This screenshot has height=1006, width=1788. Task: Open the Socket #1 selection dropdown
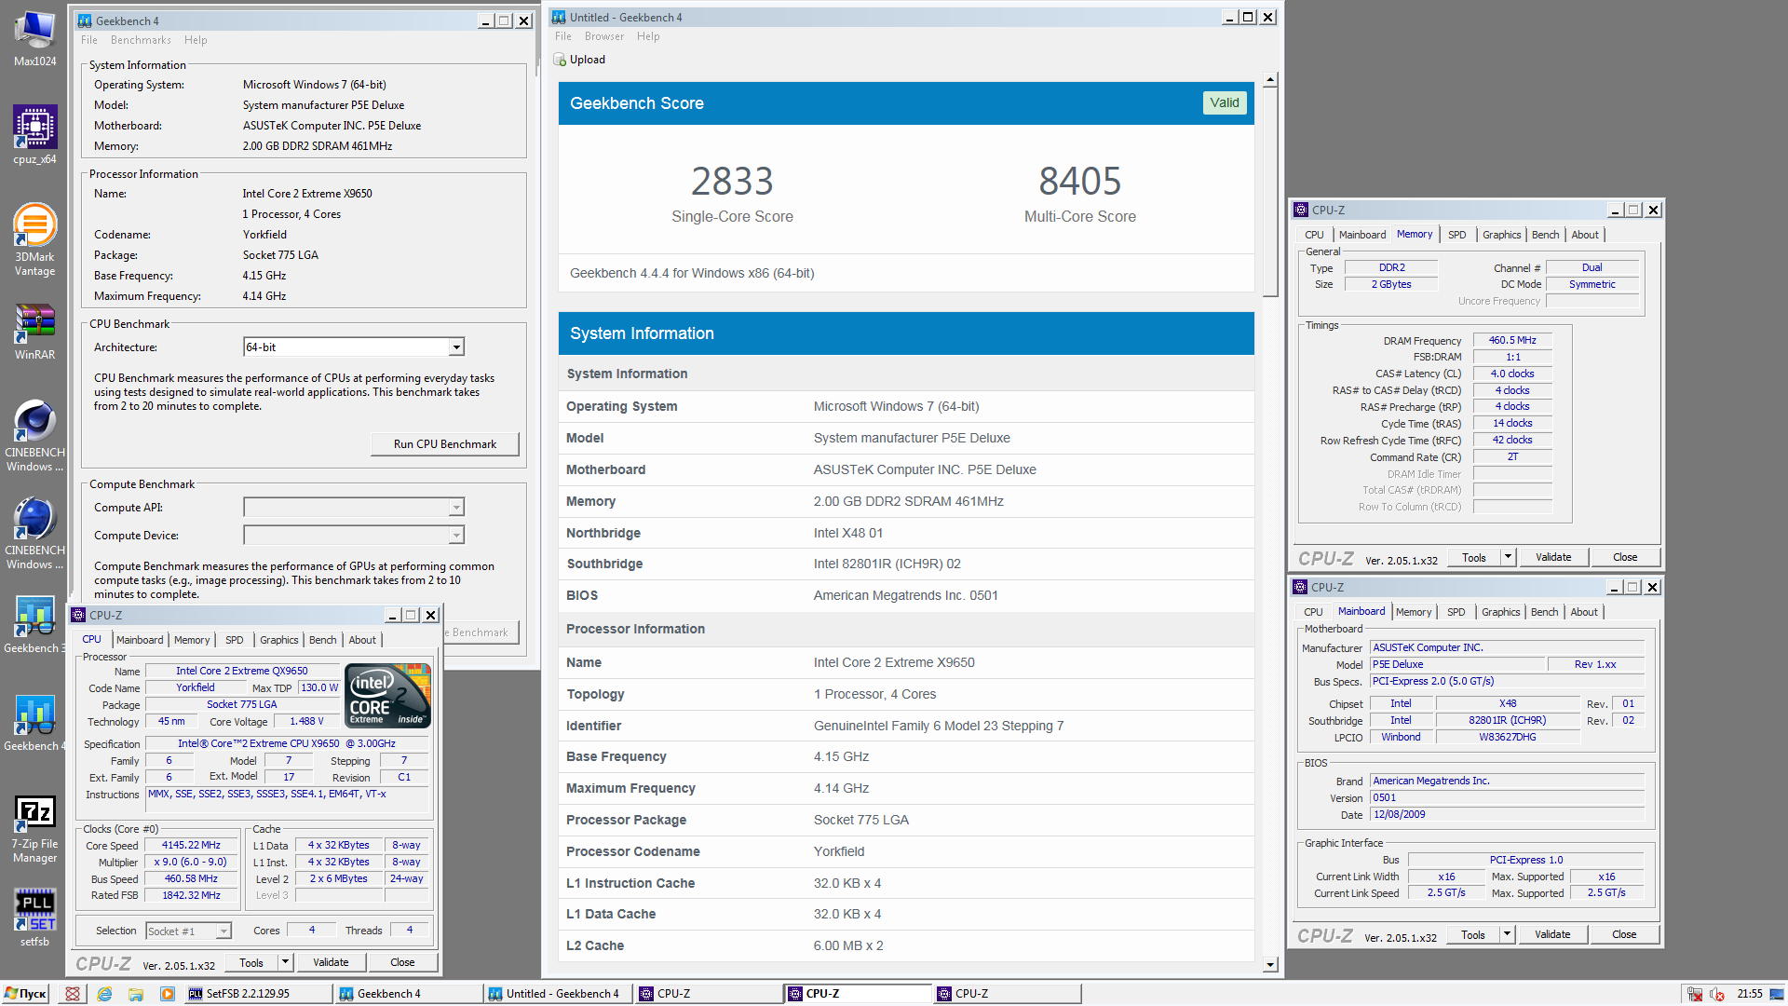pos(223,931)
